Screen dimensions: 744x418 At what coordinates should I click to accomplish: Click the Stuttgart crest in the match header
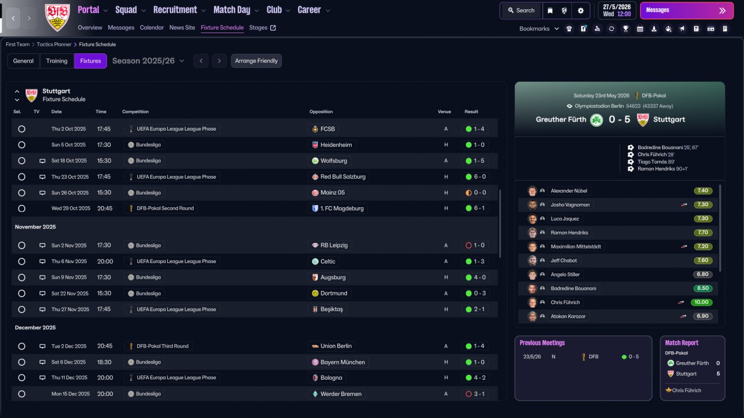[642, 120]
